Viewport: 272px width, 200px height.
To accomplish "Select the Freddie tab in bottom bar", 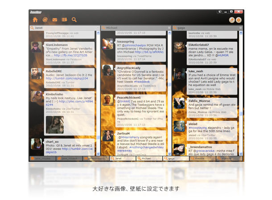I will pos(202,158).
